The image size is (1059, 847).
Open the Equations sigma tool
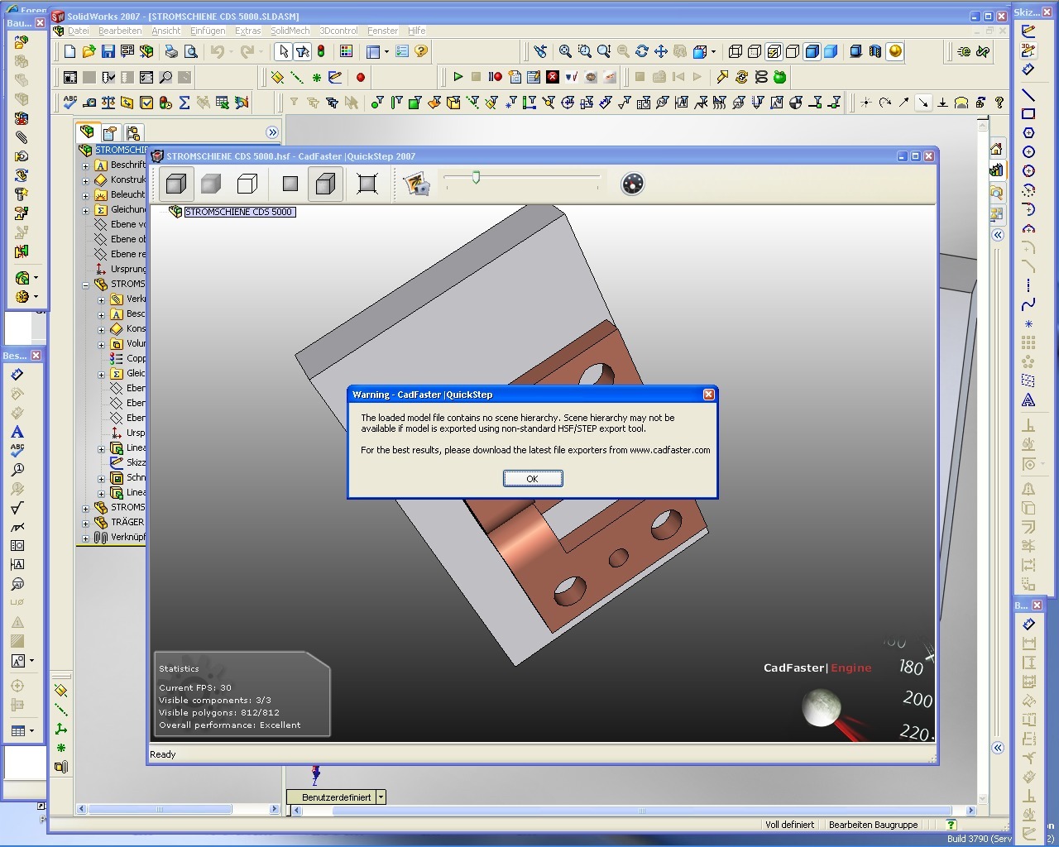tap(184, 103)
